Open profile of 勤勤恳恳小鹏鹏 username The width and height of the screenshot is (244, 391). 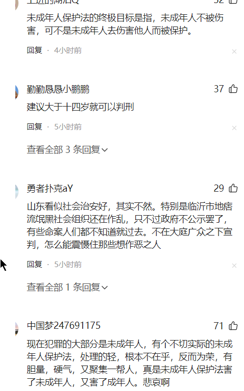pos(58,89)
